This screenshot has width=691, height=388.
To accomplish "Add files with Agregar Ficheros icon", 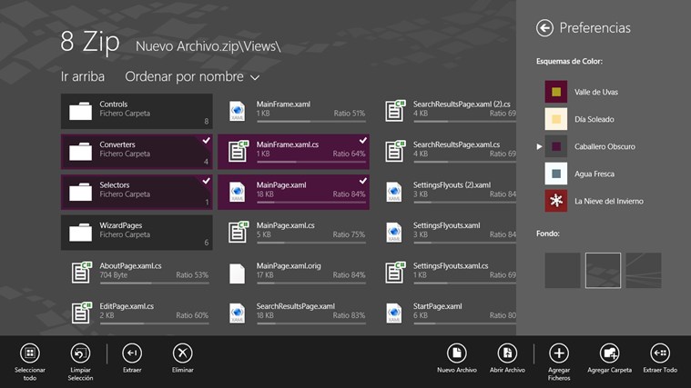I will (558, 353).
